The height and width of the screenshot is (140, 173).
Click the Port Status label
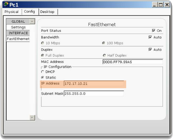(51, 31)
